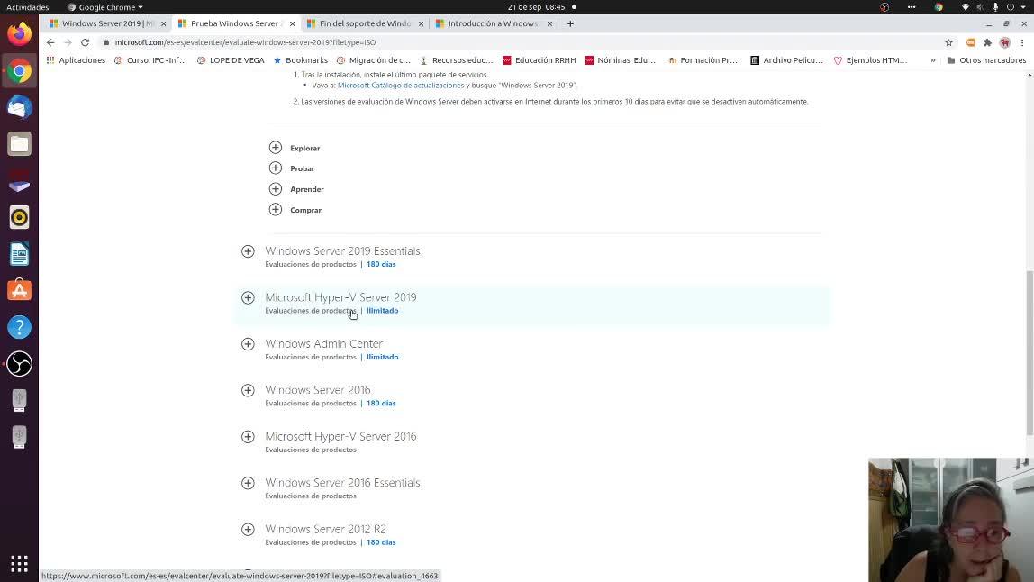Show hidden bookmarks with chevron
The width and height of the screenshot is (1034, 582).
(932, 60)
